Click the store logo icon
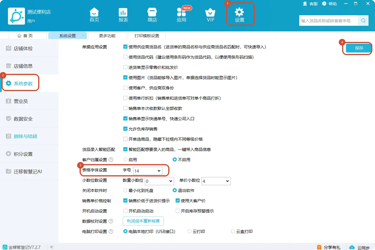This screenshot has width=375, height=250. tap(16, 16)
